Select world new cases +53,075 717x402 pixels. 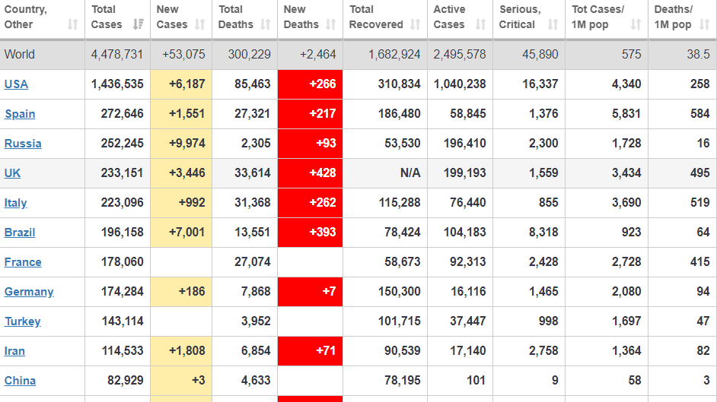[x=183, y=54]
